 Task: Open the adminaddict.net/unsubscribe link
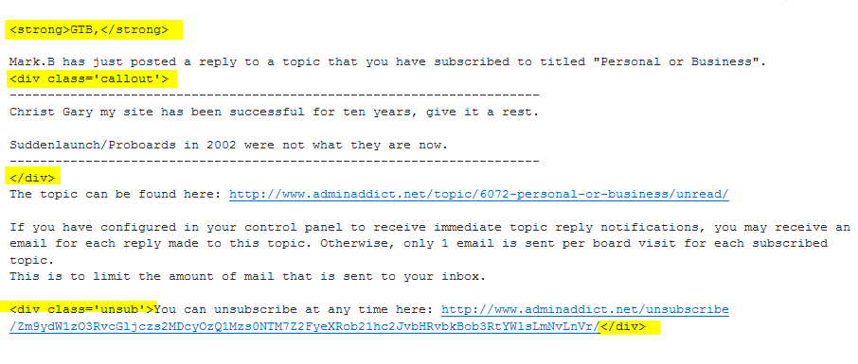click(585, 310)
